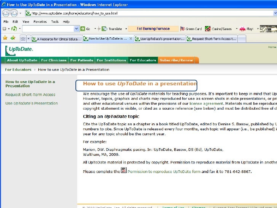Click How to use UpToDate sidebar link

pyautogui.click(x=30, y=84)
